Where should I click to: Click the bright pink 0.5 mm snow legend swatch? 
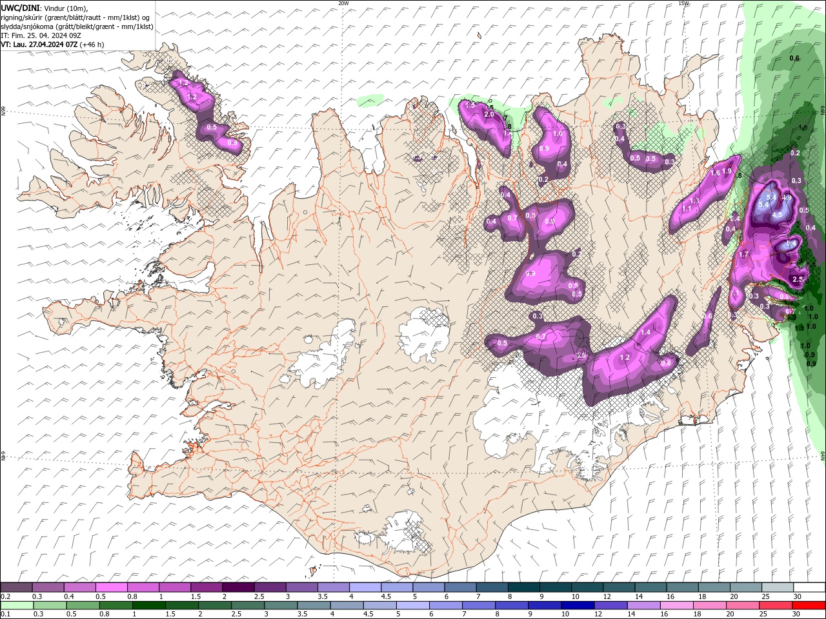(x=112, y=587)
